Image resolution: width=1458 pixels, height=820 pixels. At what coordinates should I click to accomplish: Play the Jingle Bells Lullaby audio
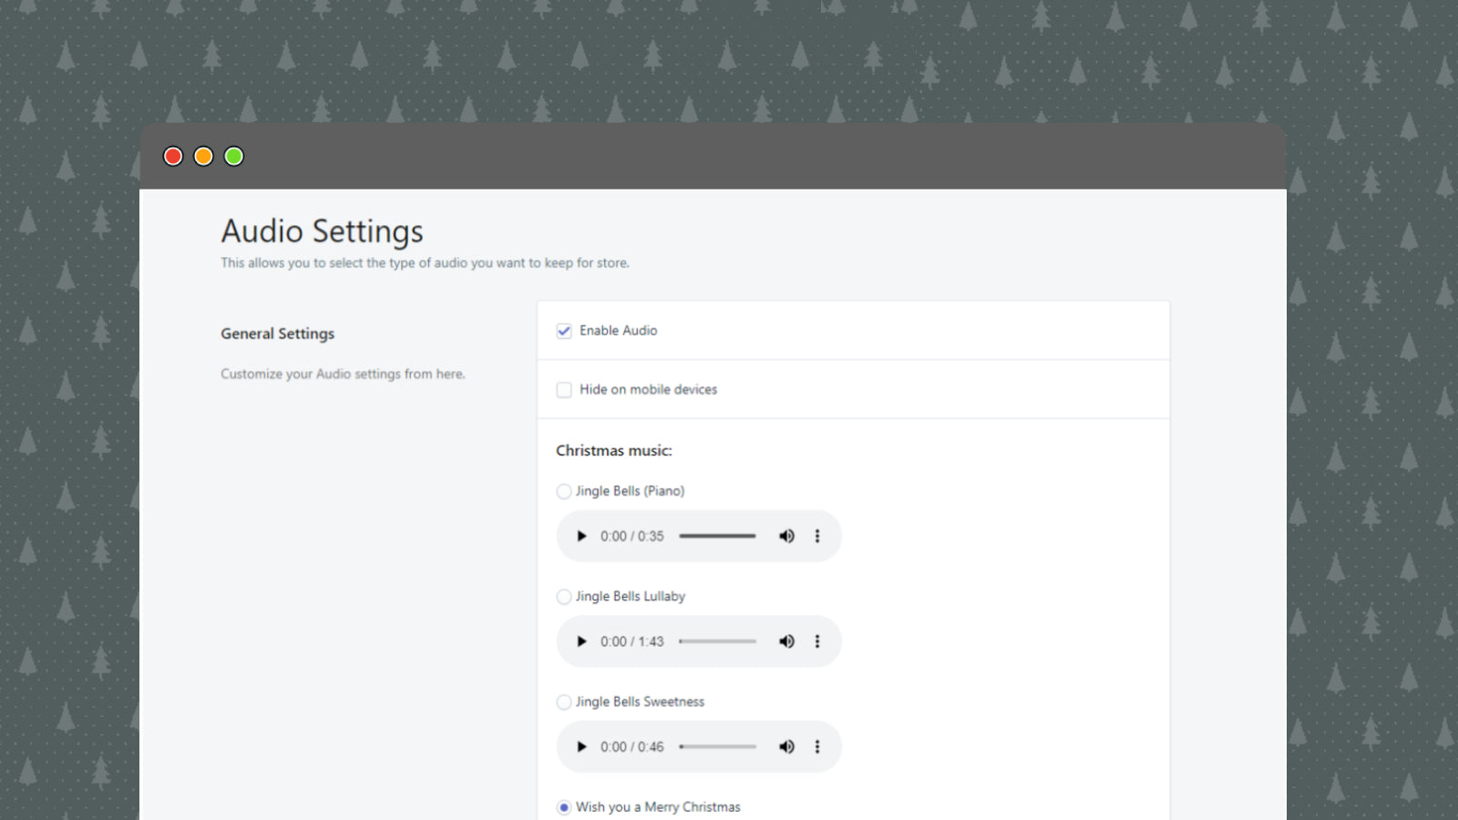(582, 641)
